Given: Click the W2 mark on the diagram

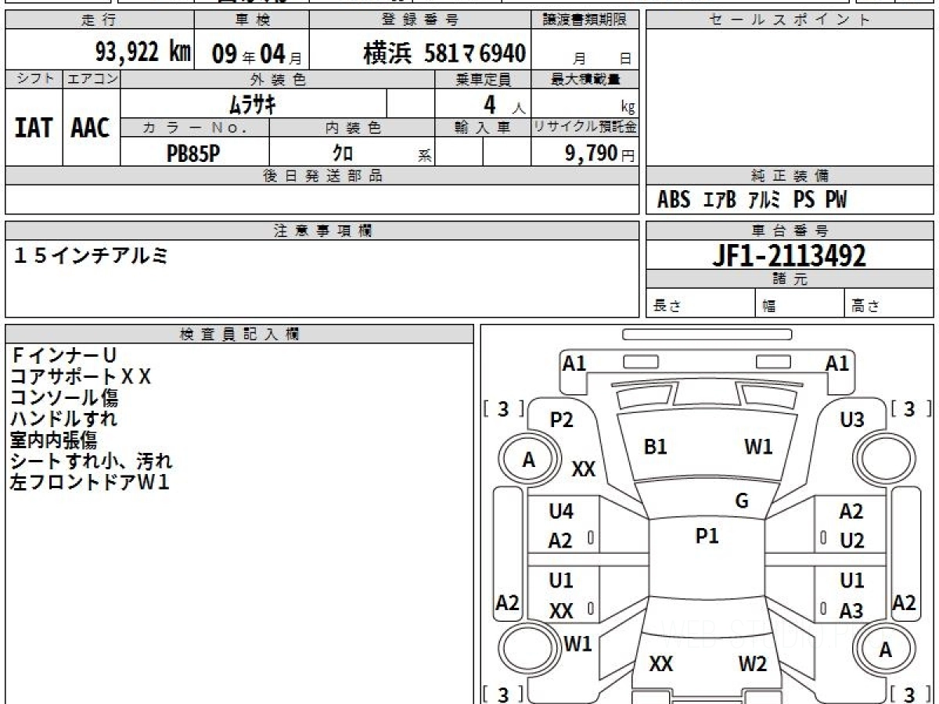Looking at the screenshot, I should [752, 664].
